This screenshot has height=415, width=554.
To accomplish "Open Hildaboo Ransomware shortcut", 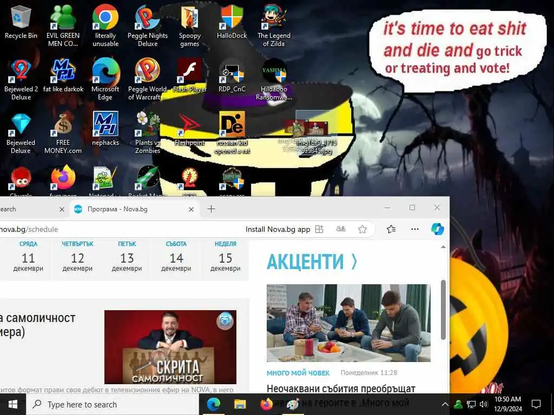I will coord(274,79).
